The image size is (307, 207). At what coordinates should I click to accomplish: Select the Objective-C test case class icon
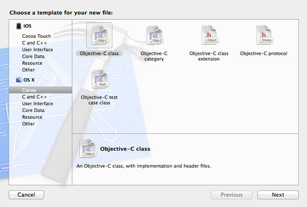(99, 79)
